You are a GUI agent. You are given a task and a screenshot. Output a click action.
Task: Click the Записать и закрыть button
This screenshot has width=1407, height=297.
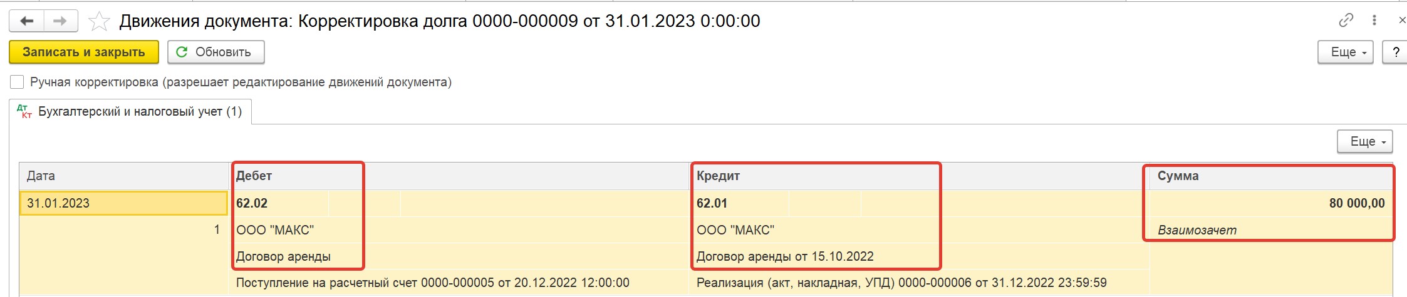[x=84, y=52]
